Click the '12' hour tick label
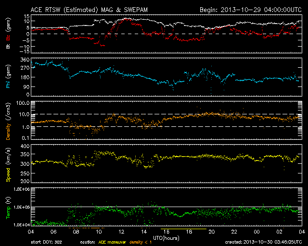Screen dimensions: 308x246 tap(121, 232)
